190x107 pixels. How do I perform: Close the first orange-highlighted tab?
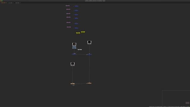click(7, 3)
